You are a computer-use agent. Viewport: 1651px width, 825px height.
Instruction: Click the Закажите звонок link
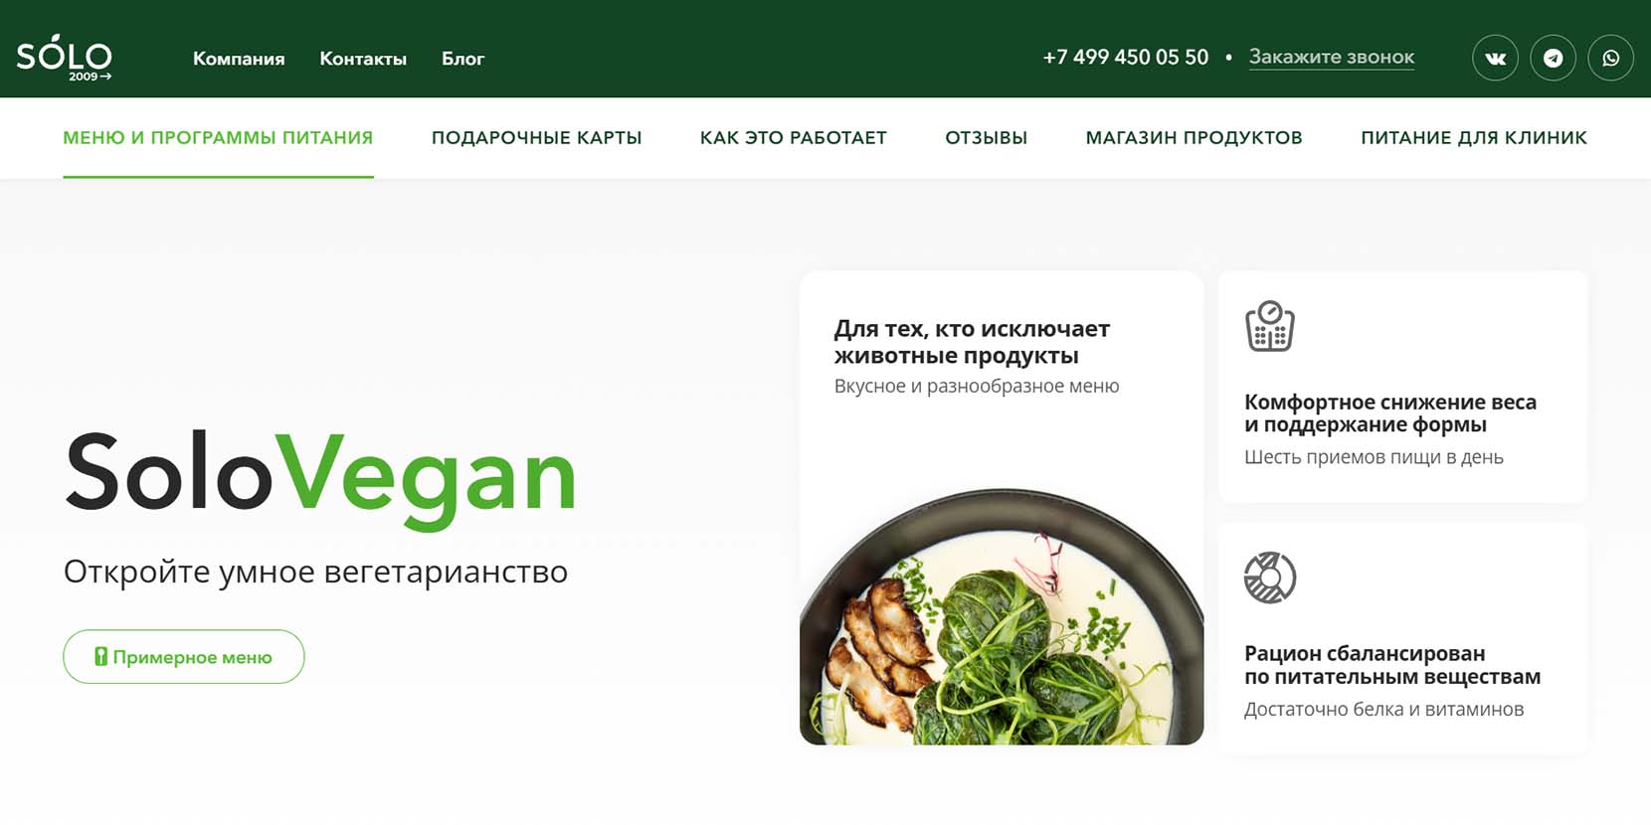click(x=1332, y=58)
